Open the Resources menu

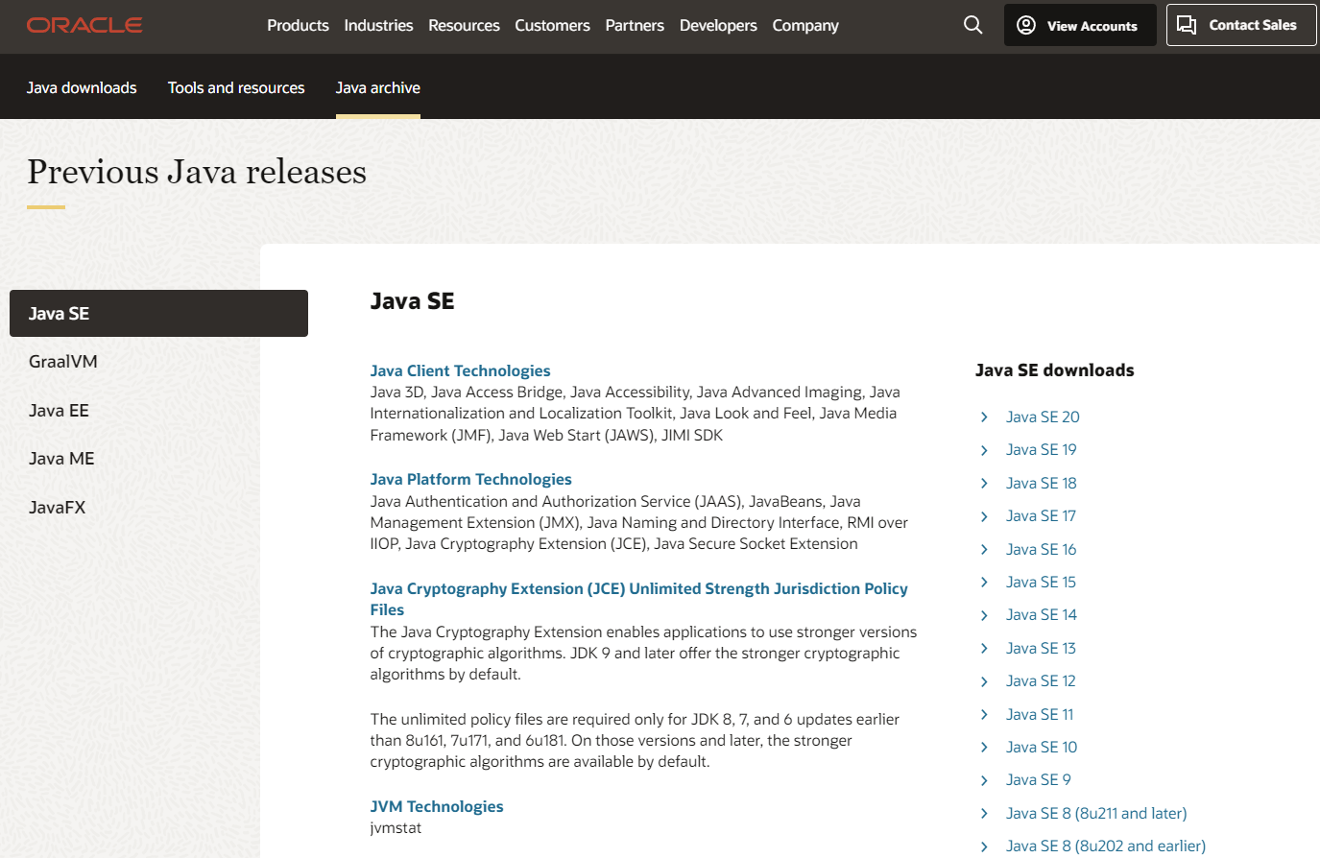[x=464, y=25]
